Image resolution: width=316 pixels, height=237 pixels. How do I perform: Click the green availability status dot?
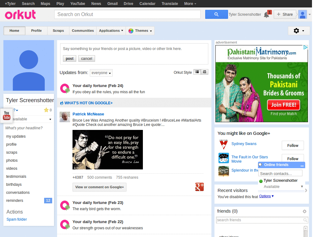(261, 181)
